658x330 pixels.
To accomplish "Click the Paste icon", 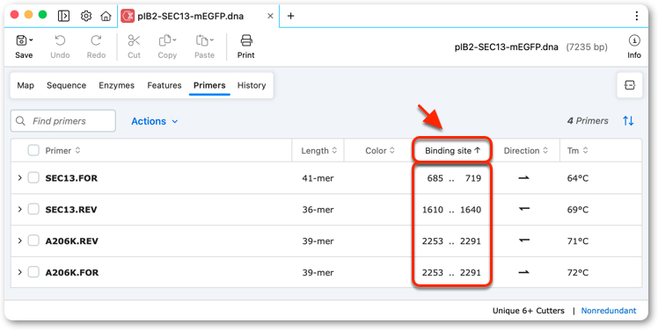I will pos(201,40).
